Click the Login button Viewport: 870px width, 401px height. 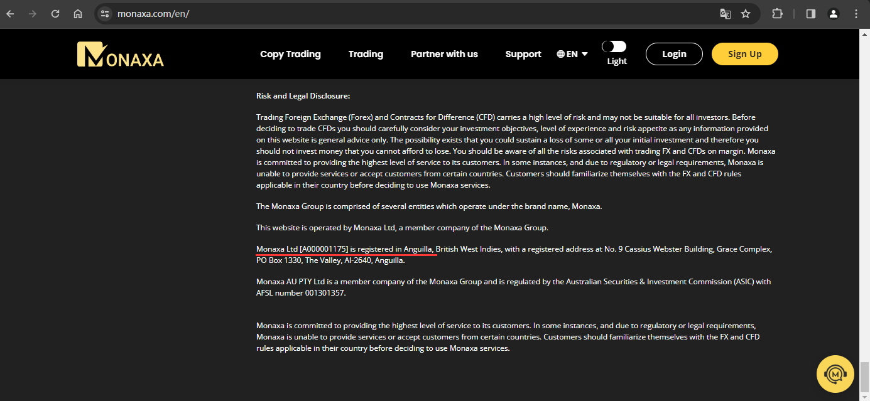point(674,54)
